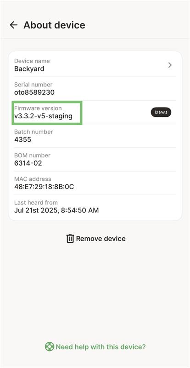Viewport: 190px width, 368px height.
Task: Open the Device name chevron
Action: 170,65
